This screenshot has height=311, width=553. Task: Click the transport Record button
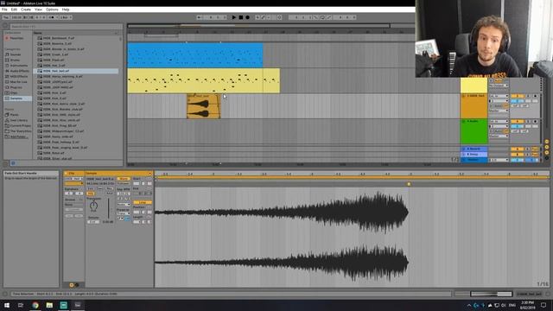(248, 17)
